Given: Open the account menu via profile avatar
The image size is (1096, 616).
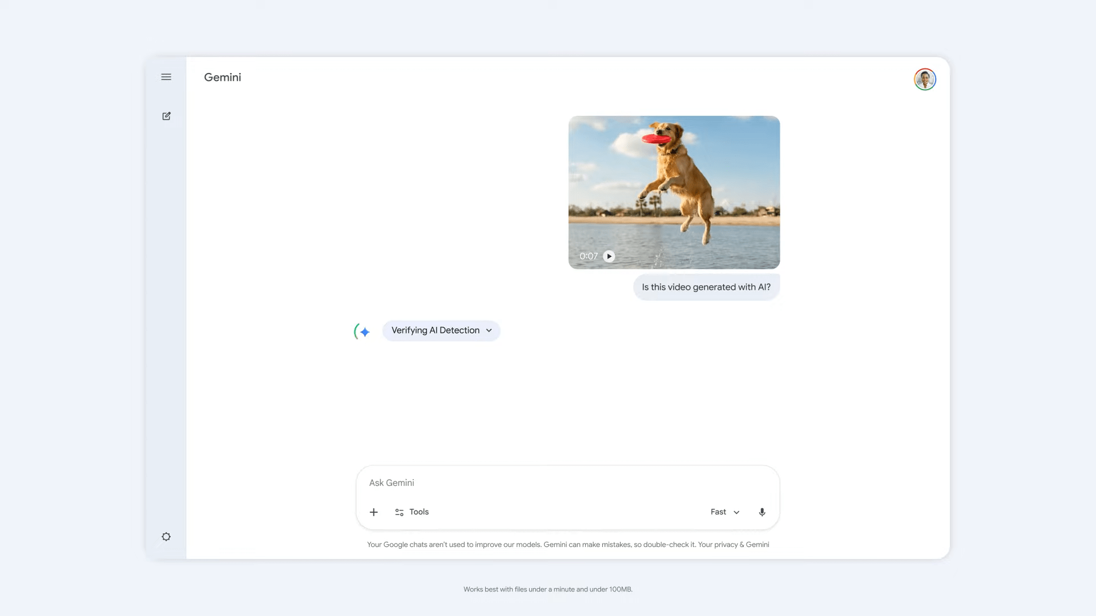Looking at the screenshot, I should point(924,79).
